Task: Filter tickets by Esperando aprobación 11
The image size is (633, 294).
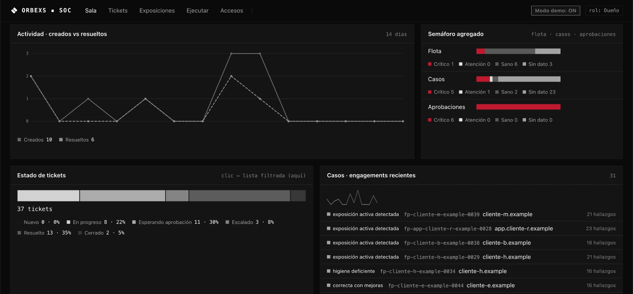Action: tap(175, 222)
